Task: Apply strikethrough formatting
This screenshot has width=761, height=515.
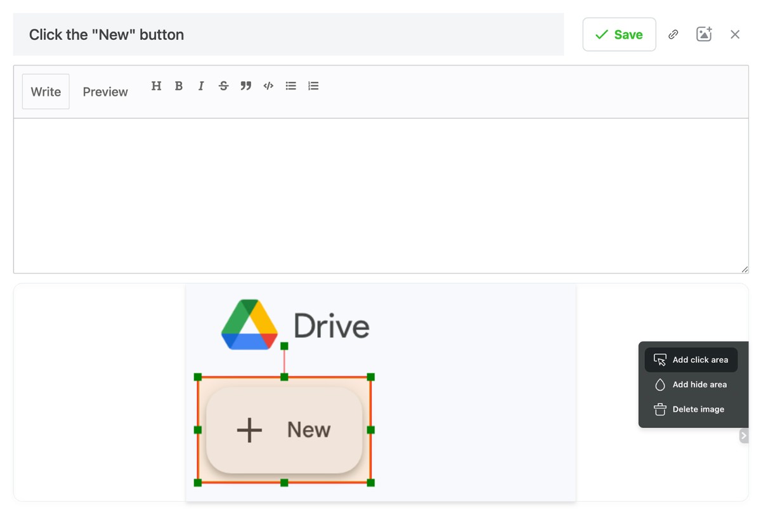Action: click(x=223, y=86)
